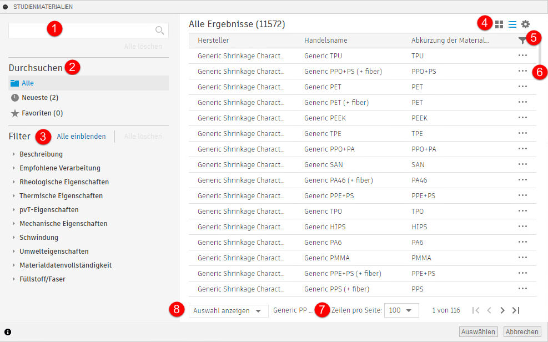
Task: Go to the next results page
Action: pos(502,310)
